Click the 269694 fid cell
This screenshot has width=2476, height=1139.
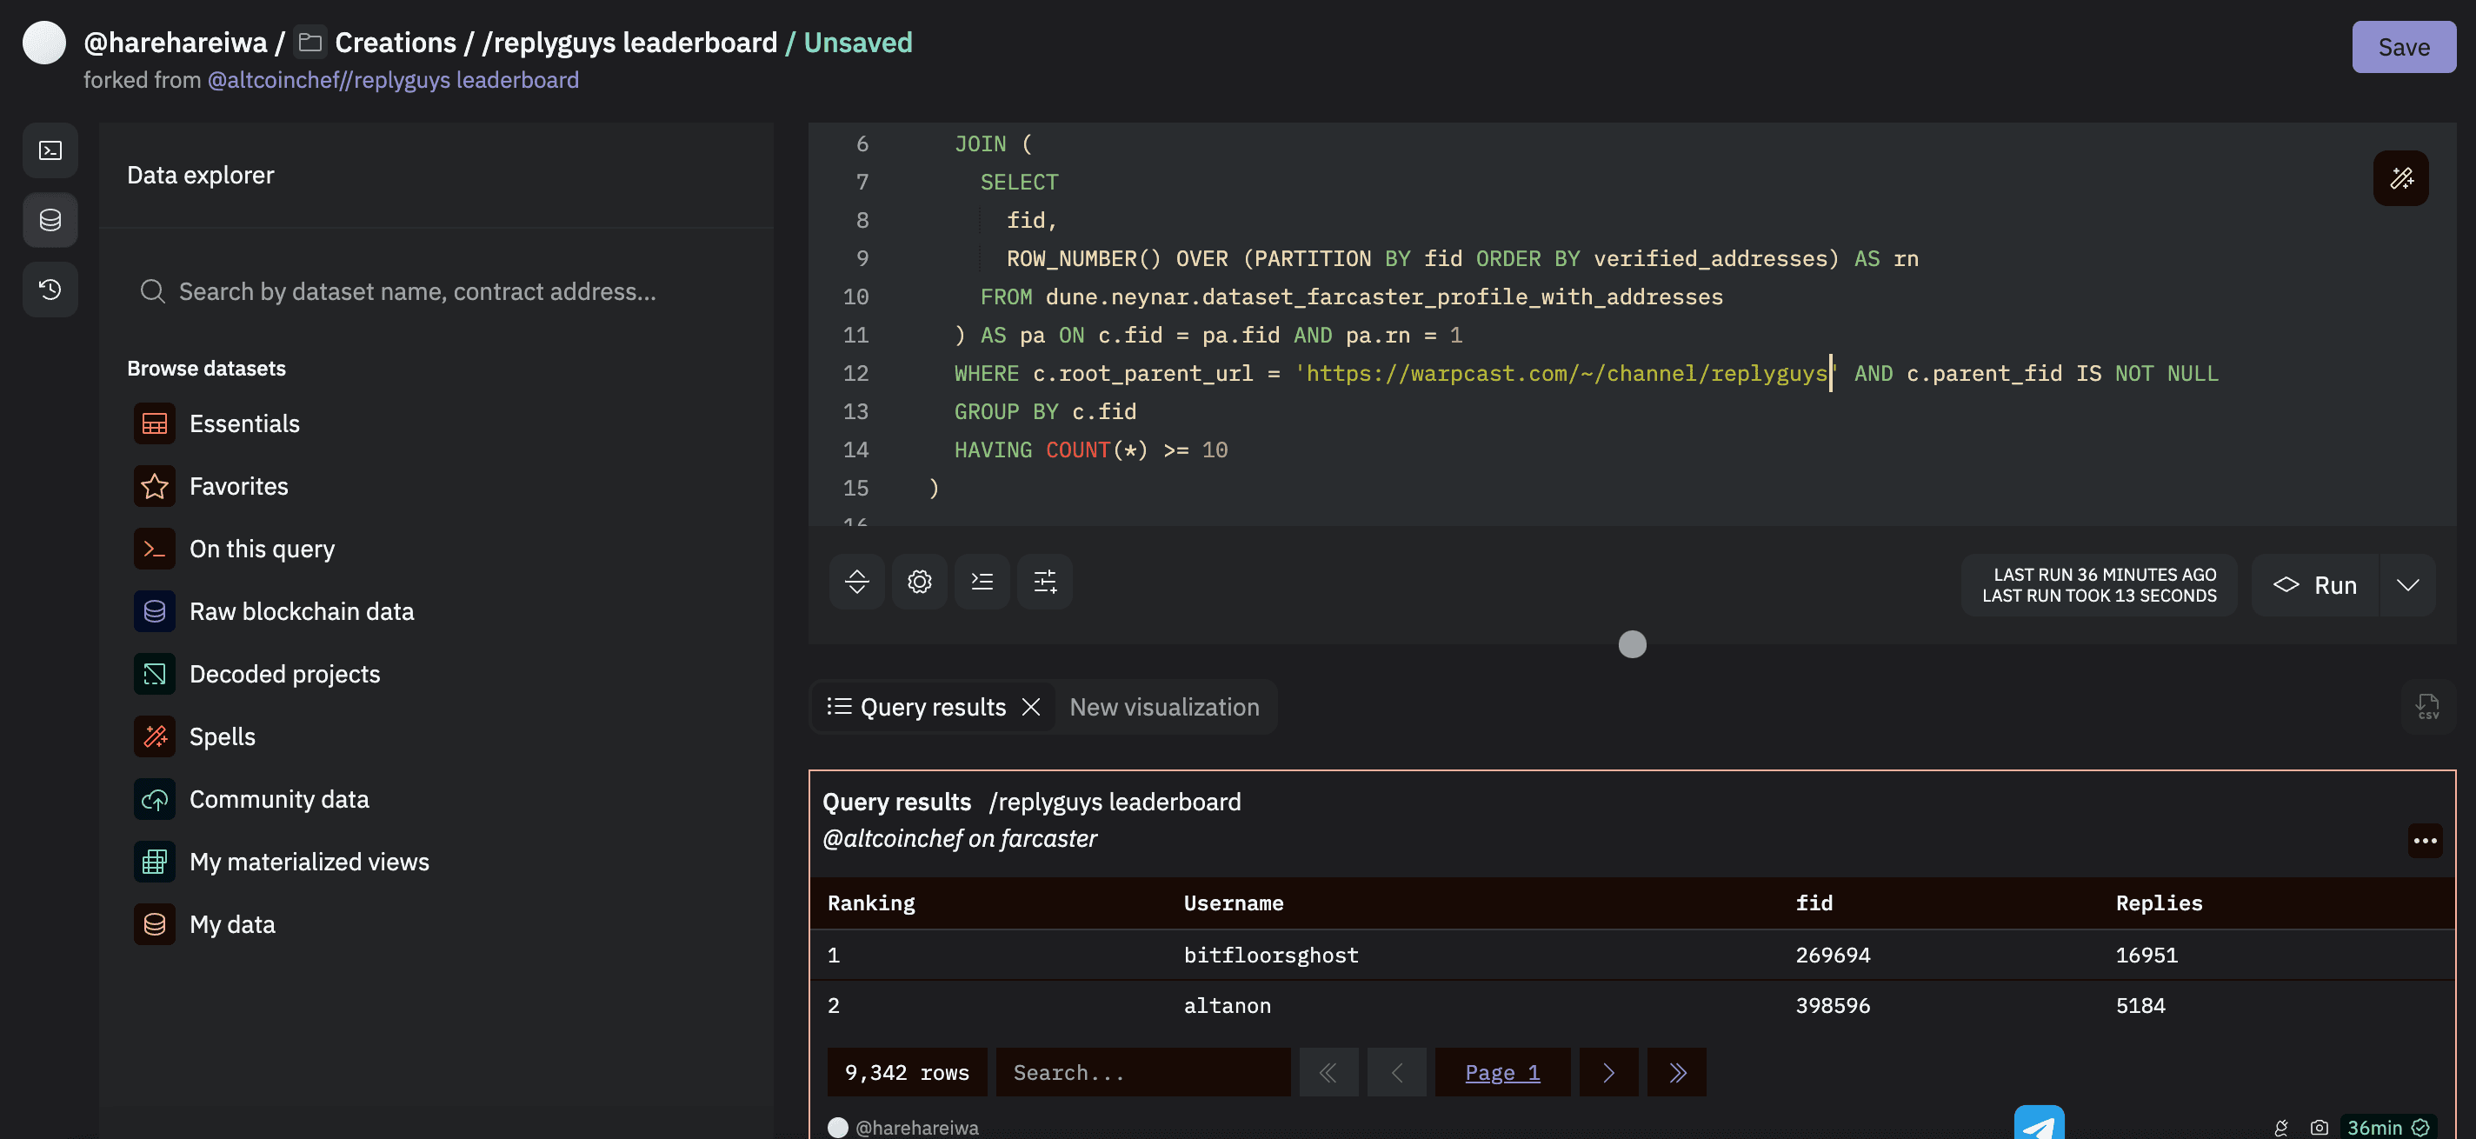(x=1832, y=956)
